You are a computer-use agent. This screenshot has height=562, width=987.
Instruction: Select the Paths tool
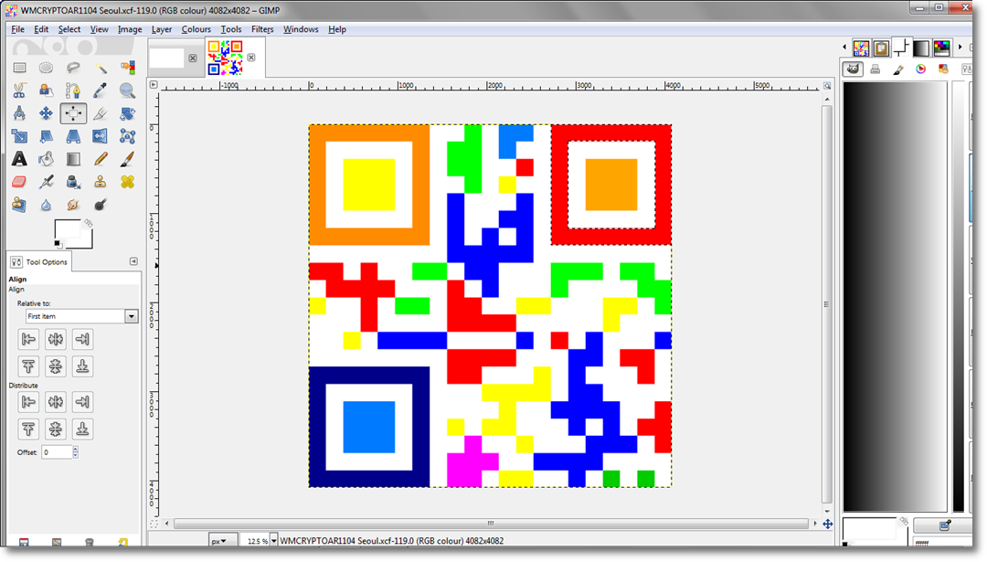click(73, 90)
